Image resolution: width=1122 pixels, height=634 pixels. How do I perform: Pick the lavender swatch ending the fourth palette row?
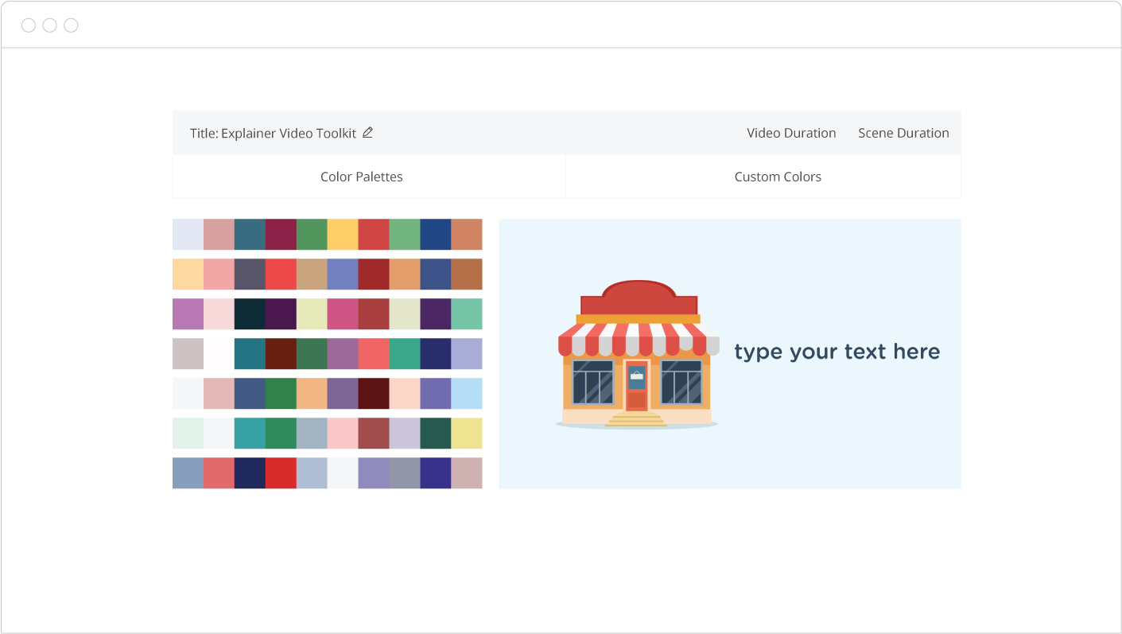(x=467, y=353)
